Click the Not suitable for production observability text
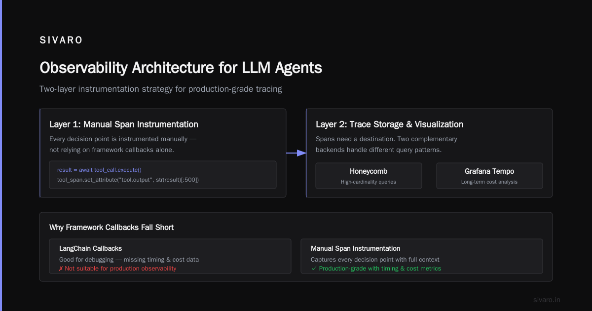 [120, 269]
